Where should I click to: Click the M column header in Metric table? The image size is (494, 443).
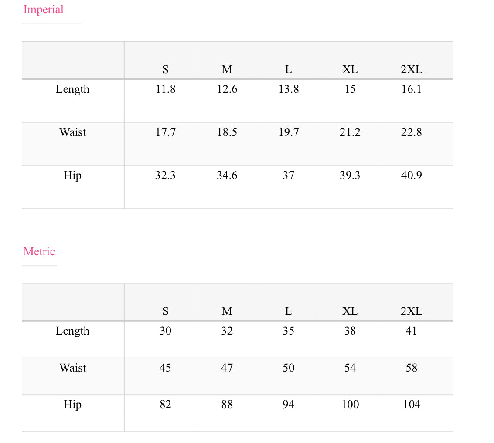click(227, 311)
